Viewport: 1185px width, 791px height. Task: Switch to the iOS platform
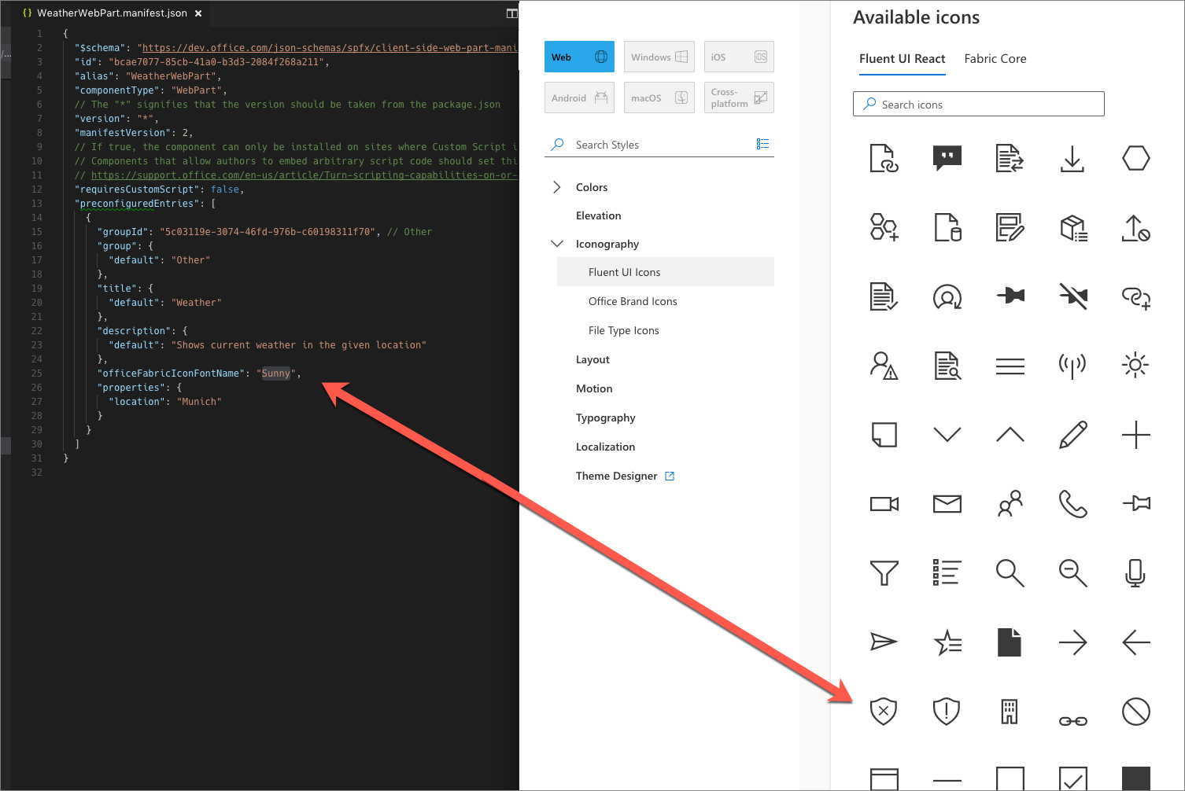[x=739, y=57]
